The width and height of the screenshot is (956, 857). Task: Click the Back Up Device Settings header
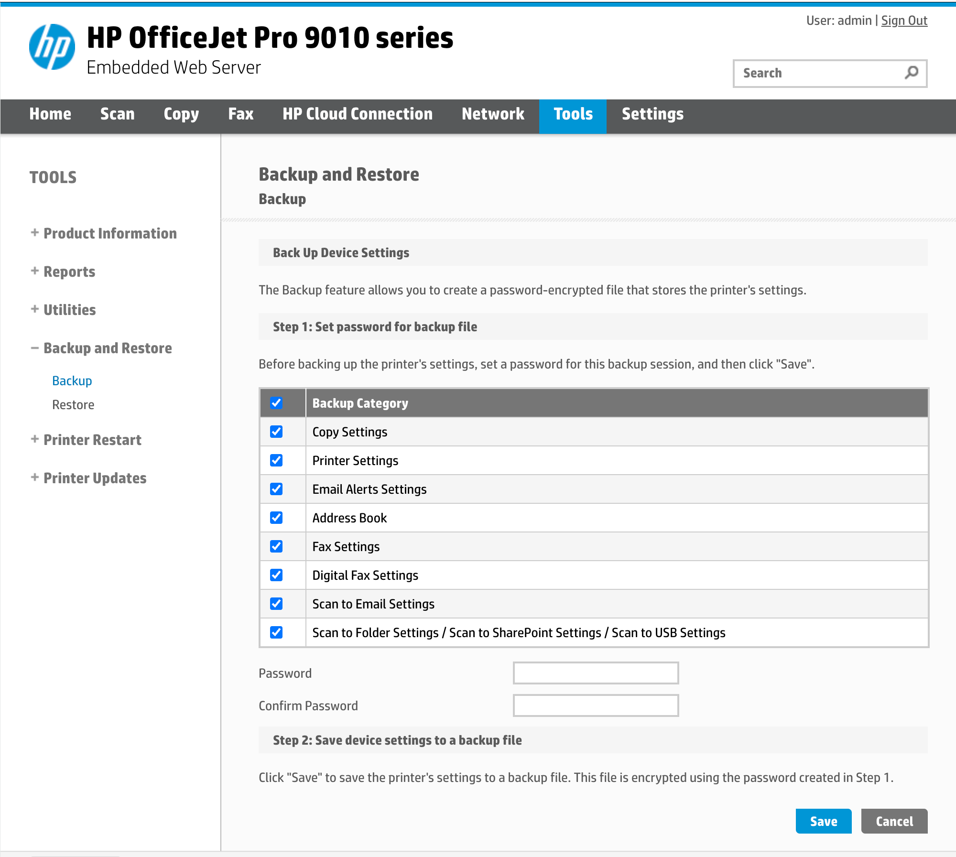(341, 252)
